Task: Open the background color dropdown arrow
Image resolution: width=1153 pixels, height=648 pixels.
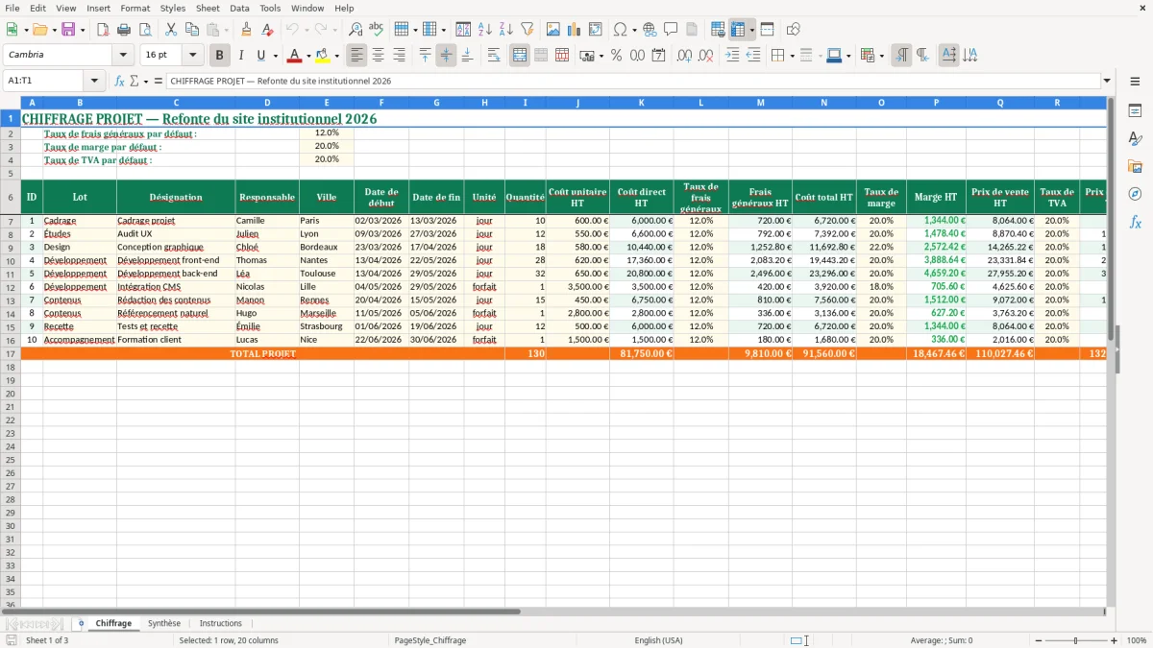Action: [x=336, y=56]
